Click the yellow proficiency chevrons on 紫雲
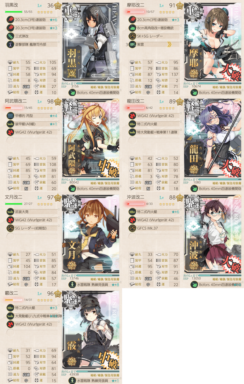244x384 pixels. (x=170, y=44)
